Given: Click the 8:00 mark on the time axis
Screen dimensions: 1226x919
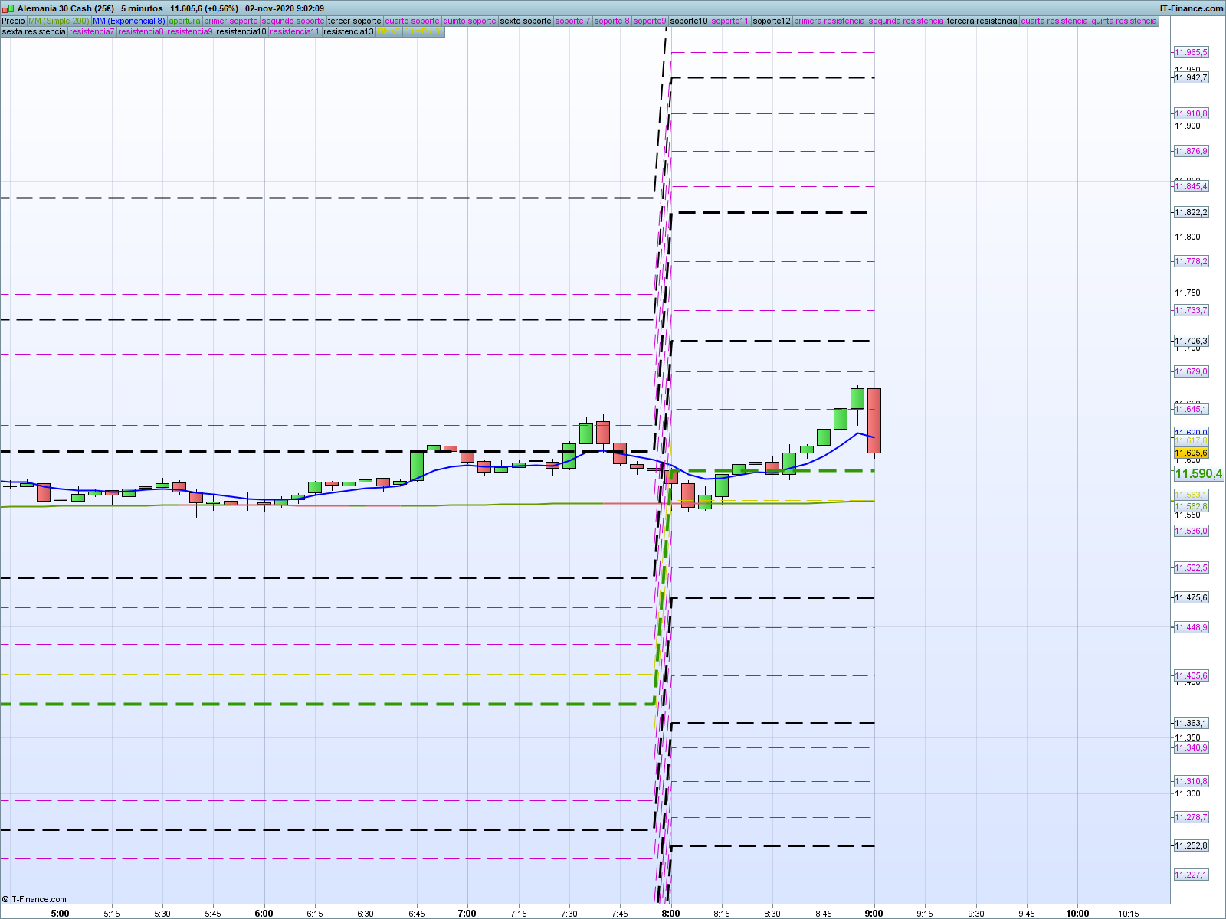Looking at the screenshot, I should tap(670, 913).
